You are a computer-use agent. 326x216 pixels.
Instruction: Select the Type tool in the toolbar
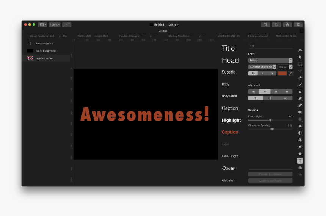click(x=300, y=161)
